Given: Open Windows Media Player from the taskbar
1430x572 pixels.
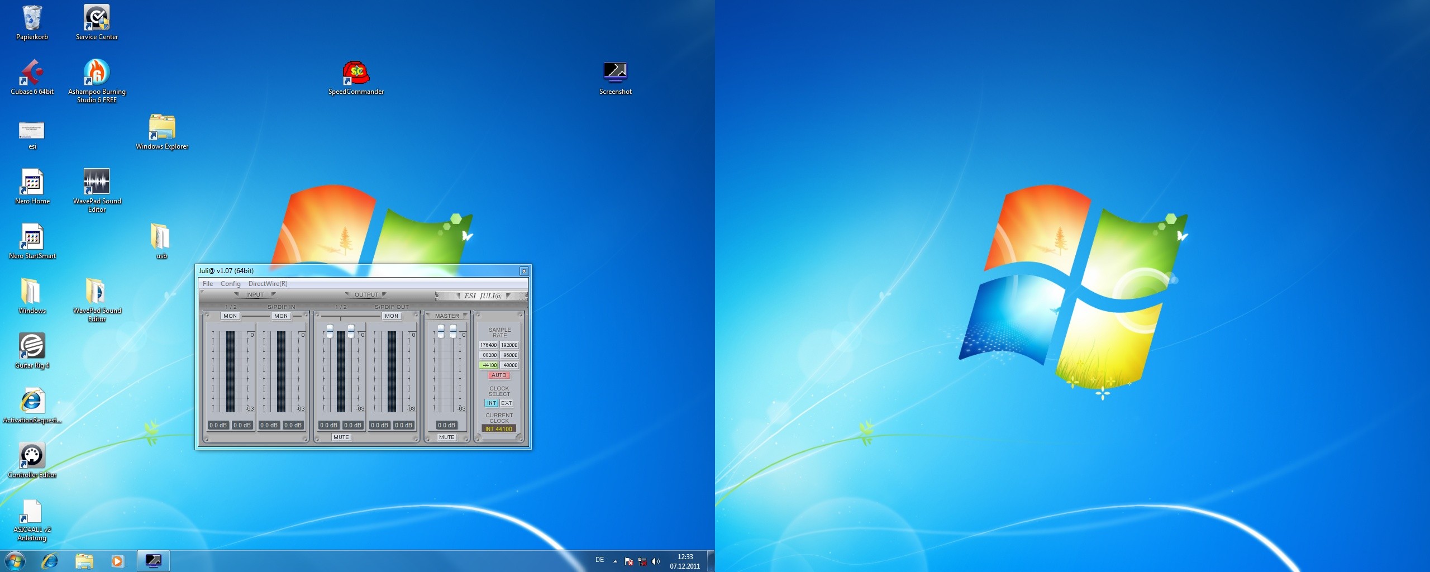Looking at the screenshot, I should click(117, 560).
